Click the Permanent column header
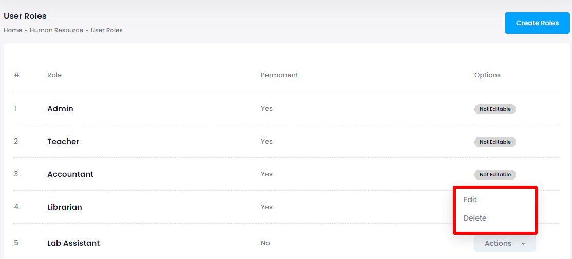This screenshot has height=259, width=572. tap(279, 75)
